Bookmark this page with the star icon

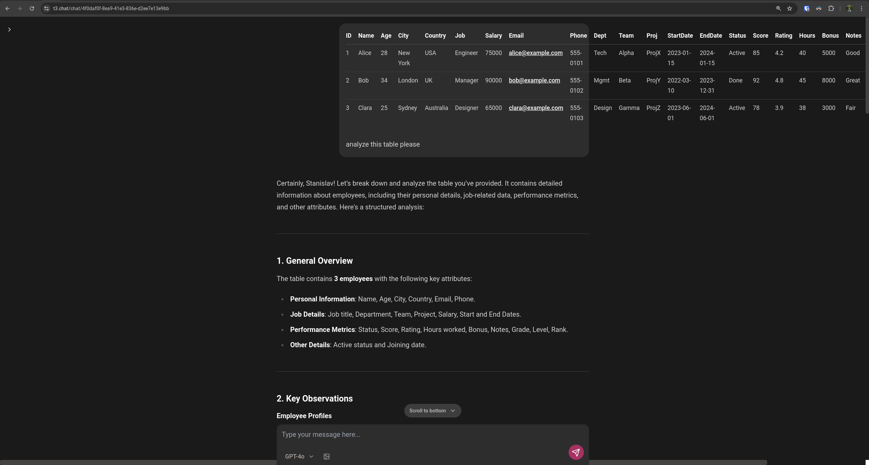point(790,8)
